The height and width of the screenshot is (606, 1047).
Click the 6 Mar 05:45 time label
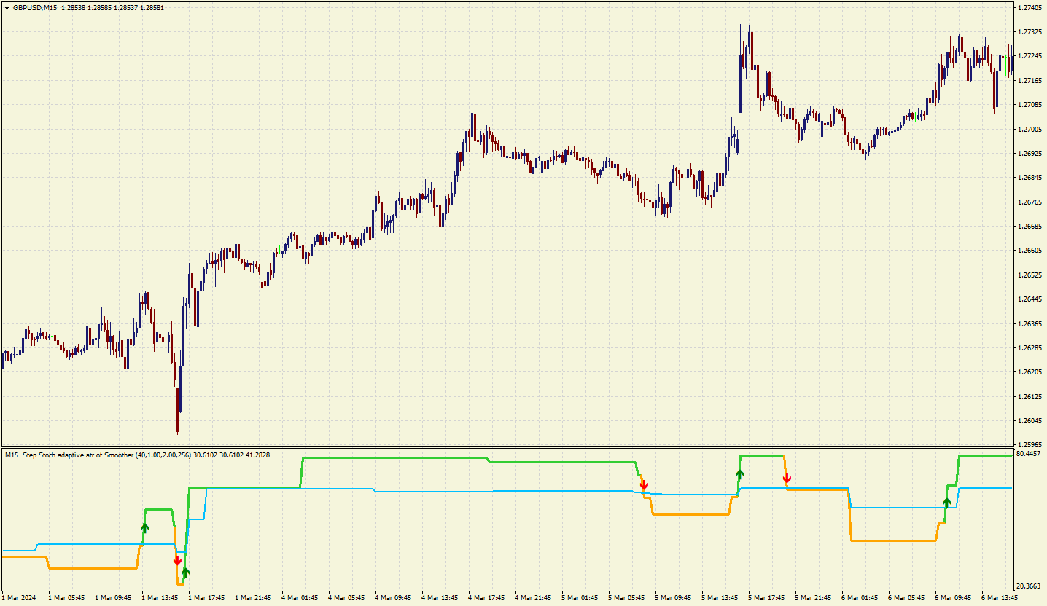point(905,598)
